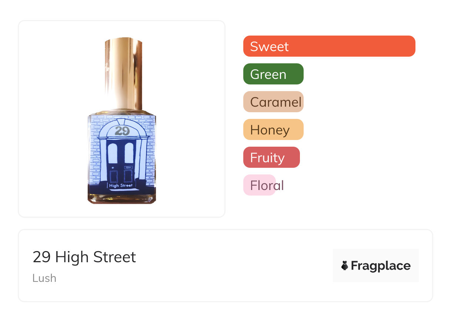Click the pink Floral accord bar
The image size is (451, 320).
259,185
